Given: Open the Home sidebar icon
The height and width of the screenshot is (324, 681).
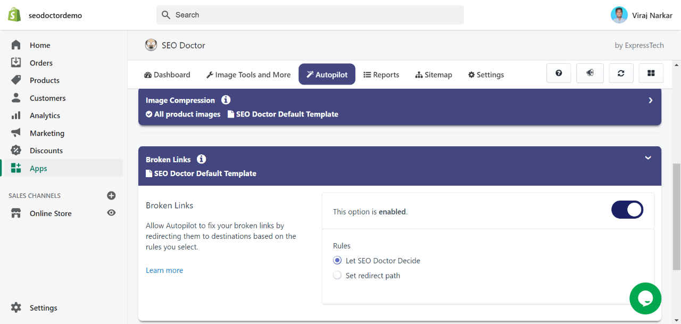Looking at the screenshot, I should (x=16, y=45).
